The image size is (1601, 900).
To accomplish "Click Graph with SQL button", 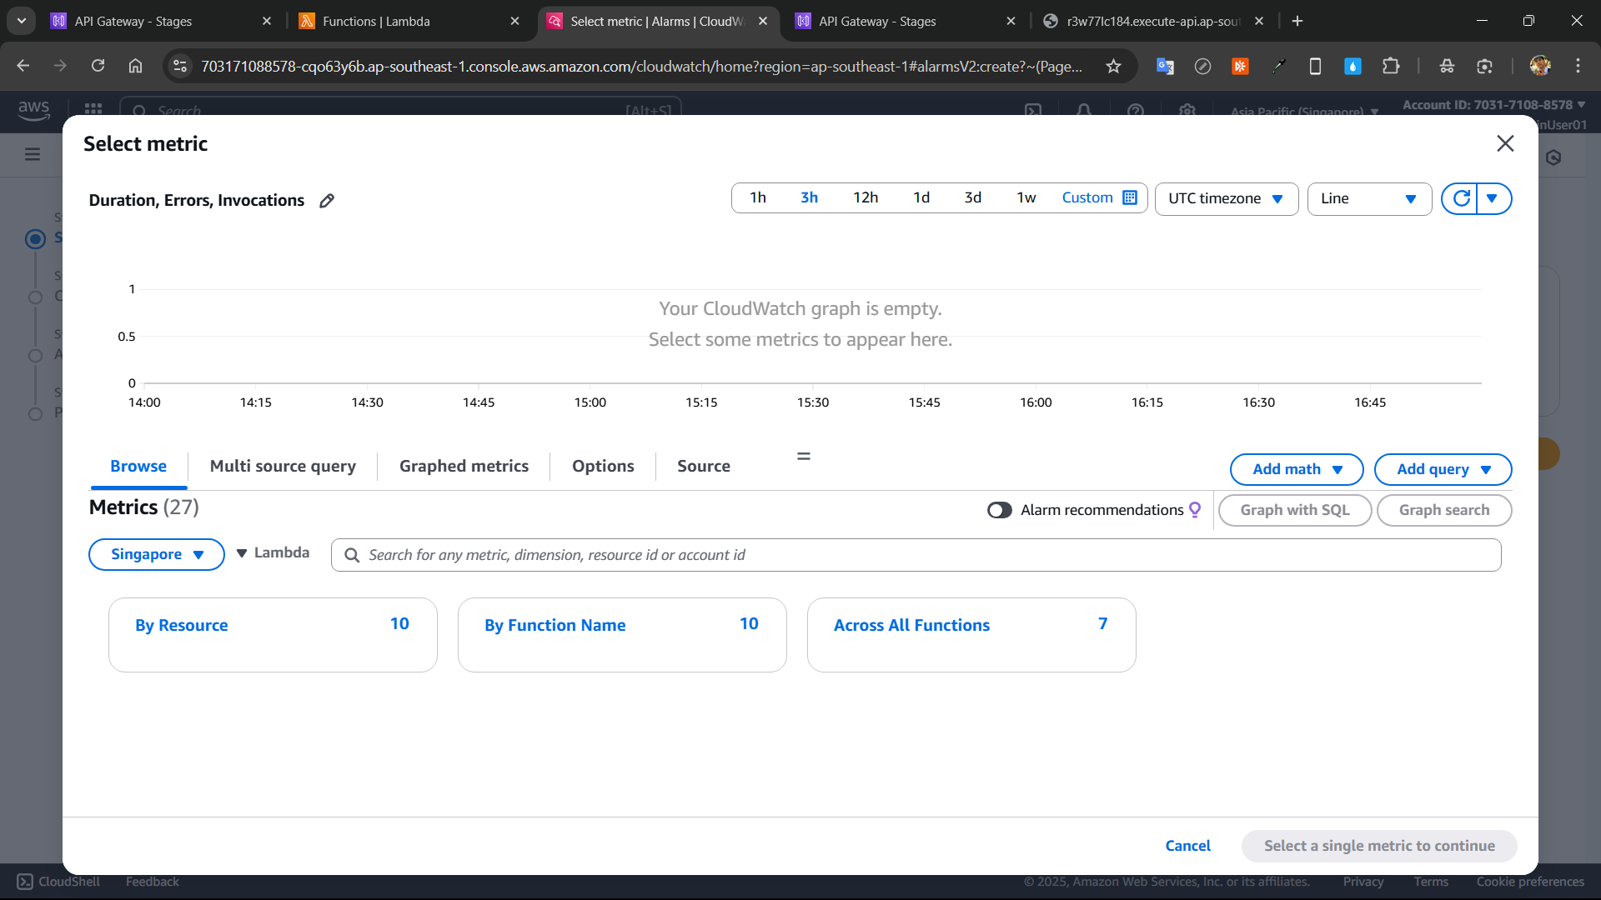I will [x=1294, y=510].
